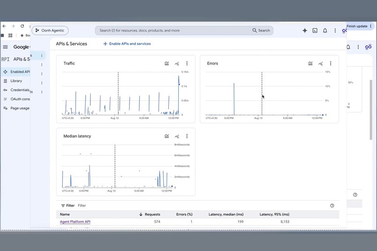
Task: Open Library sidebar item
Action: [x=16, y=81]
